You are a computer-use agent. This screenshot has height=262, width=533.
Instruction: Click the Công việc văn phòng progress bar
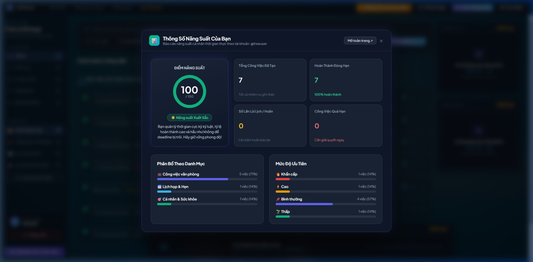tap(207, 179)
